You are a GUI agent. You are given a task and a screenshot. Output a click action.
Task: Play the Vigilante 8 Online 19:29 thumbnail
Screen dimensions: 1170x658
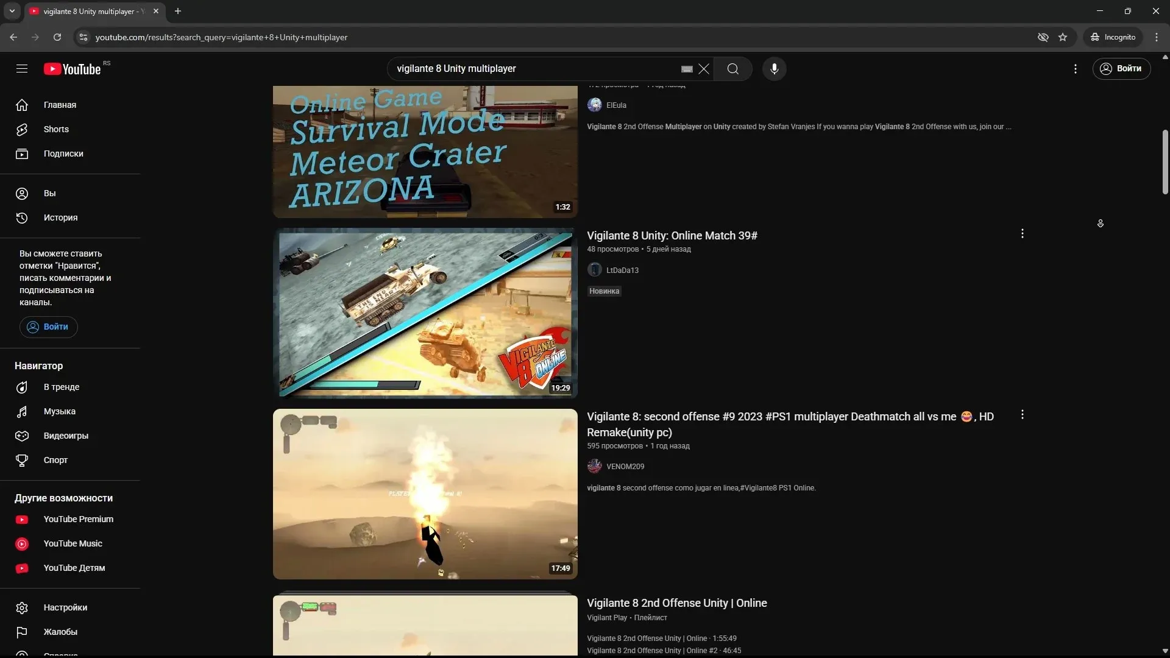tap(425, 313)
